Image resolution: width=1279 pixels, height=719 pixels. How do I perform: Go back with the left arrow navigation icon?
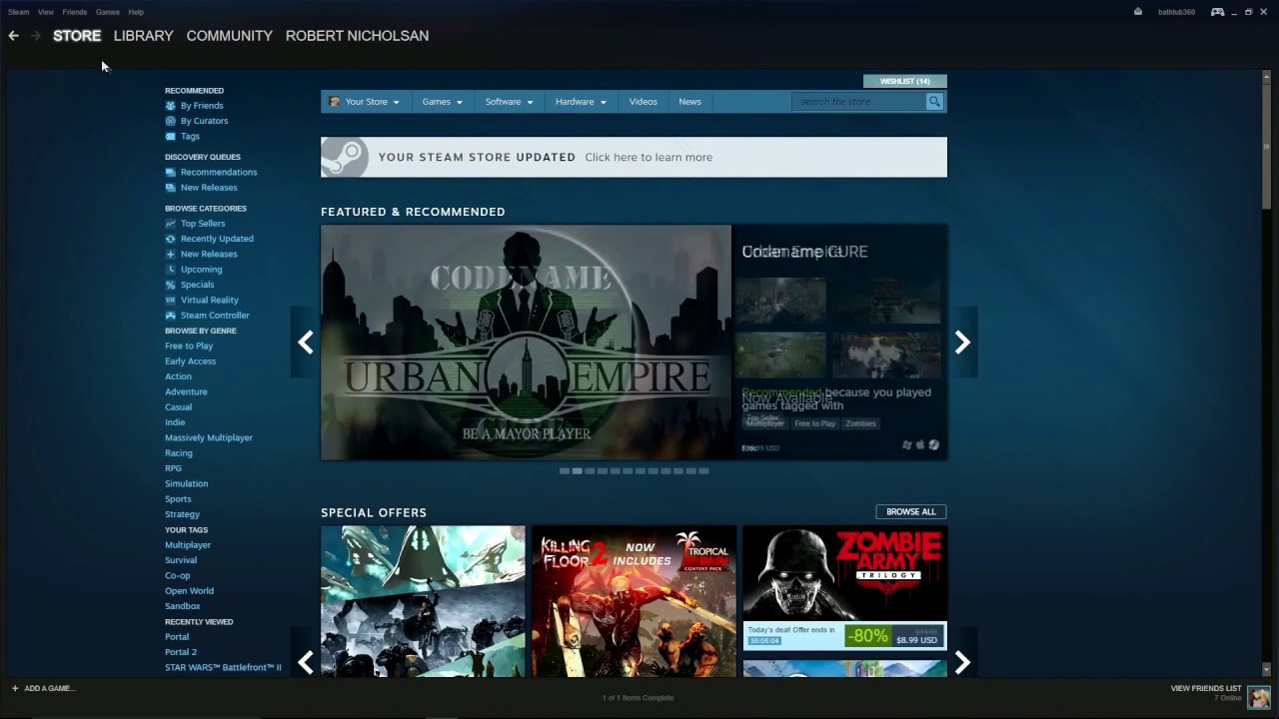(x=13, y=36)
